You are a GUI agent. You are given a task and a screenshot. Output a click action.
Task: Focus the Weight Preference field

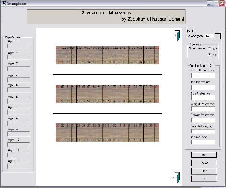[x=203, y=109]
